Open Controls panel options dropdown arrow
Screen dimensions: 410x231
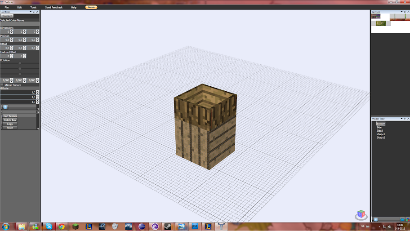pyautogui.click(x=31, y=12)
